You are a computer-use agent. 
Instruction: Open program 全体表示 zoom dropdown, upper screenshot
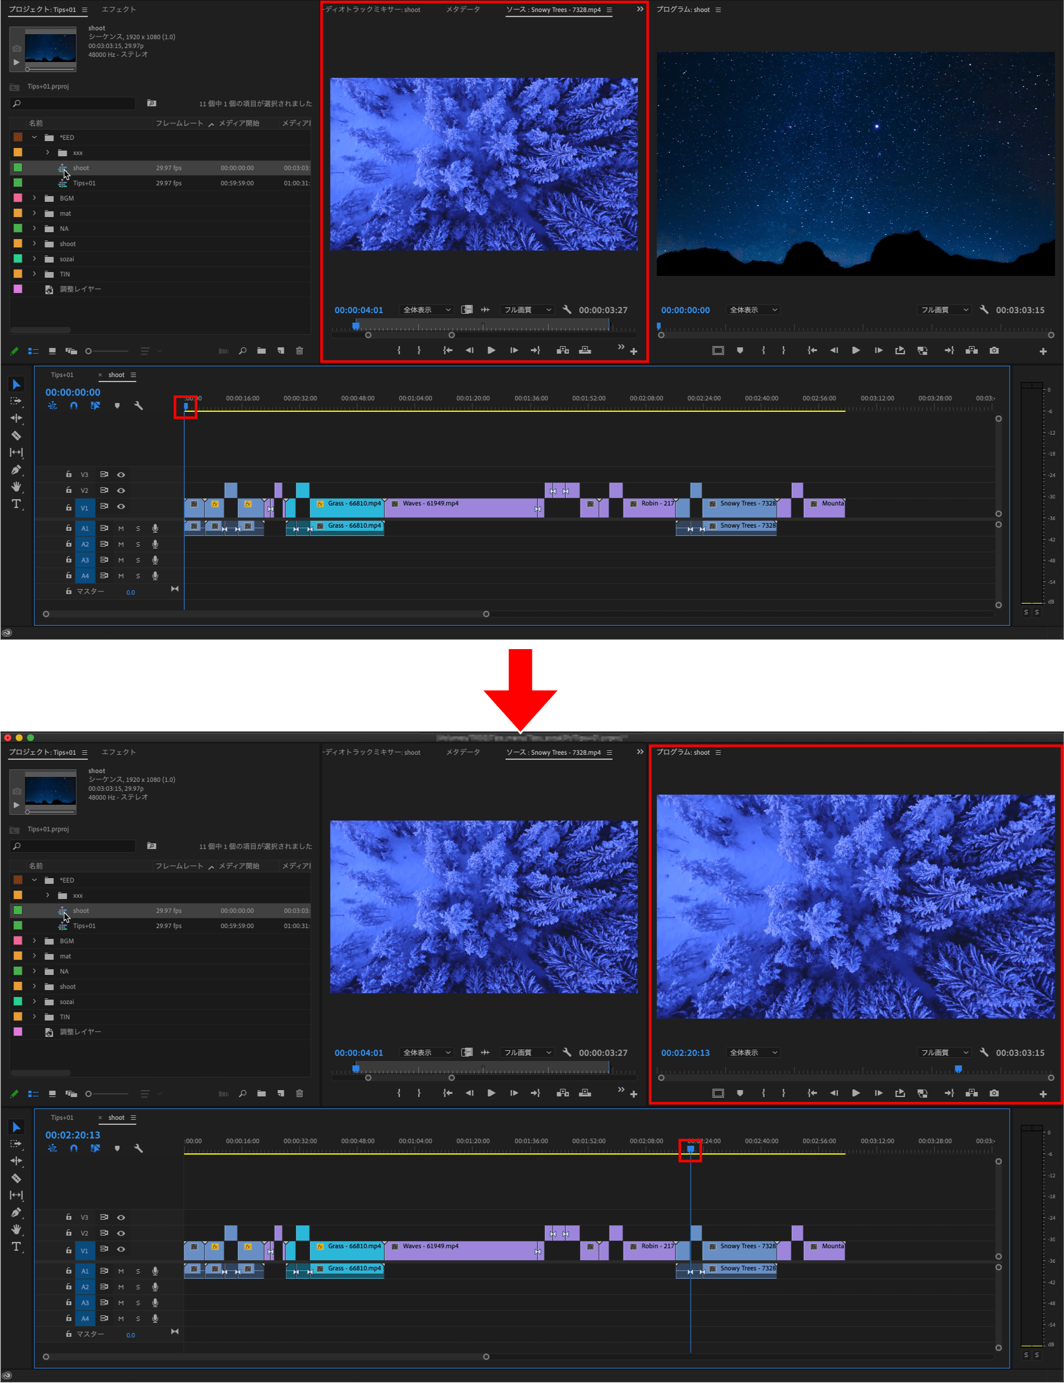pyautogui.click(x=753, y=310)
